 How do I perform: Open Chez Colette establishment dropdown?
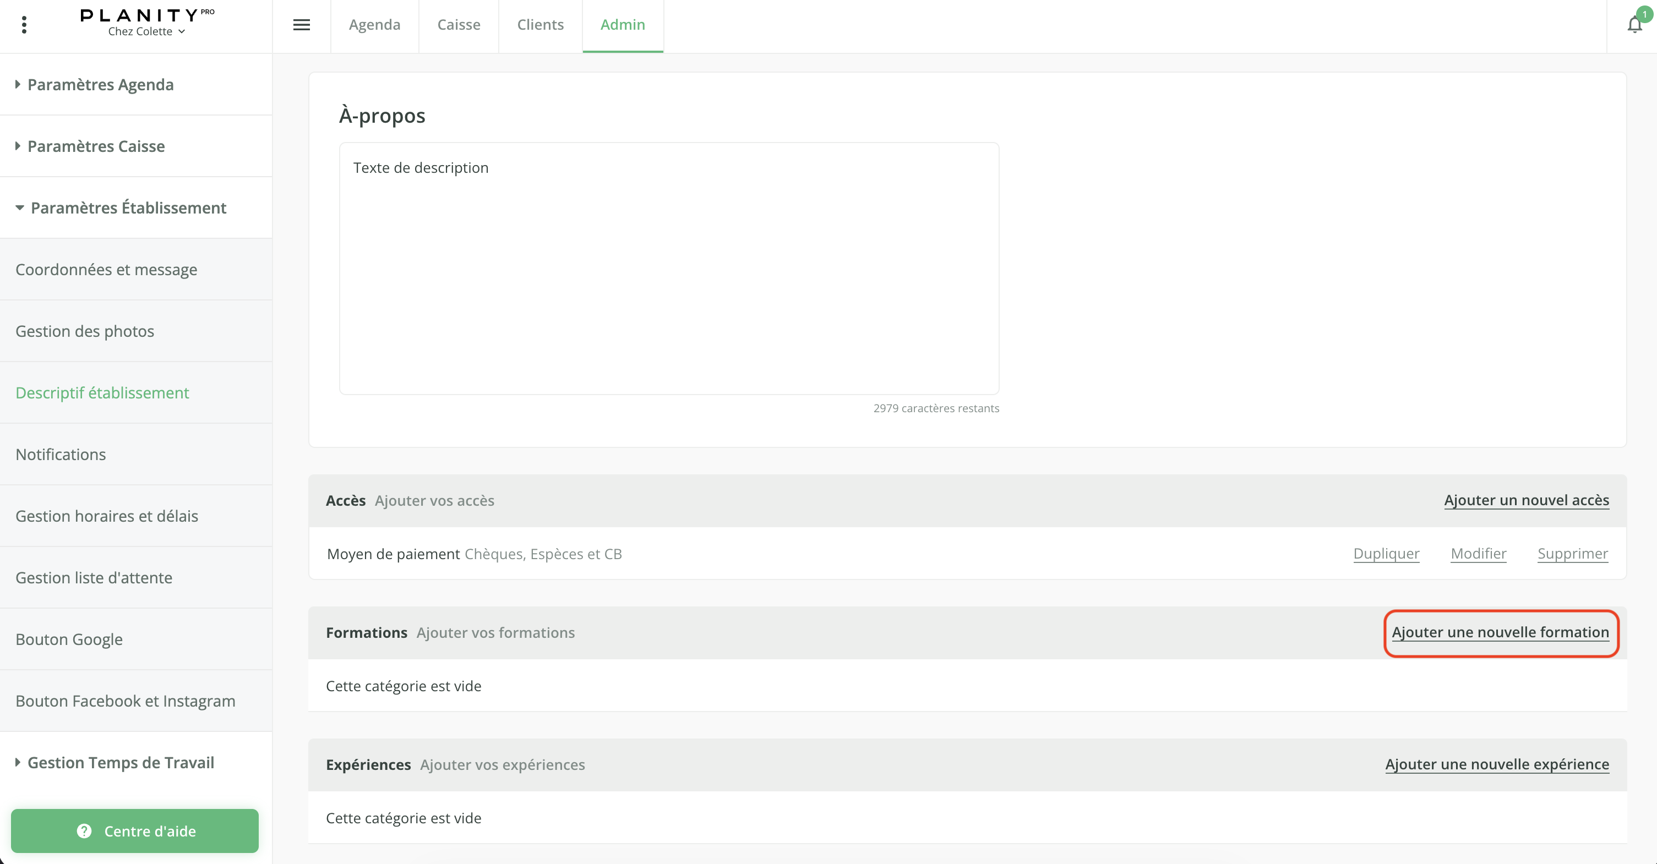146,31
